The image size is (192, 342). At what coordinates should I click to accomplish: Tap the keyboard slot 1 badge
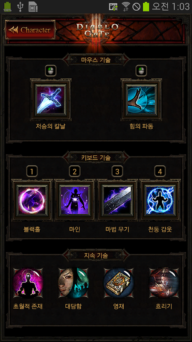tap(32, 171)
